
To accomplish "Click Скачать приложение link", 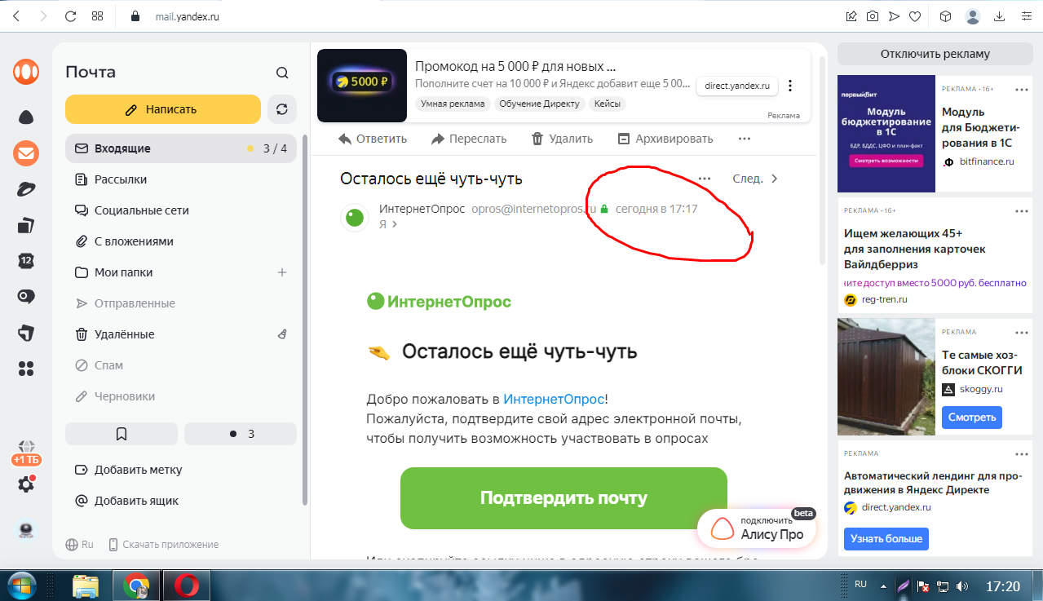I will tap(164, 545).
